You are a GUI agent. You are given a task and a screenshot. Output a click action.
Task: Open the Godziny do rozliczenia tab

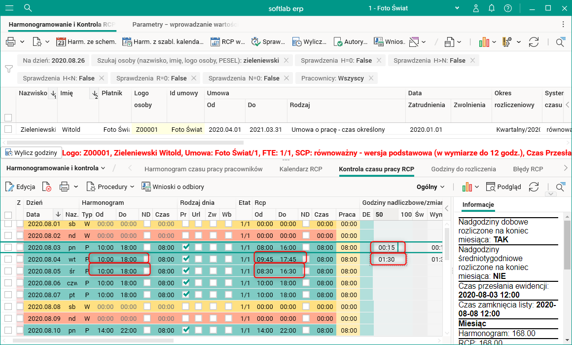463,169
